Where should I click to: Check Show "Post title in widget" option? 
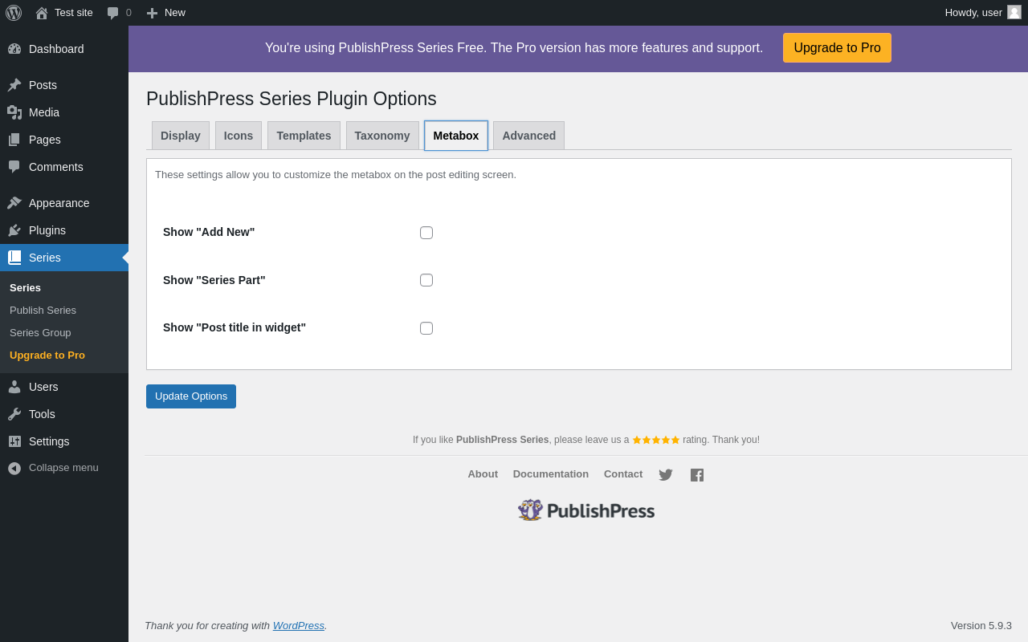[426, 328]
